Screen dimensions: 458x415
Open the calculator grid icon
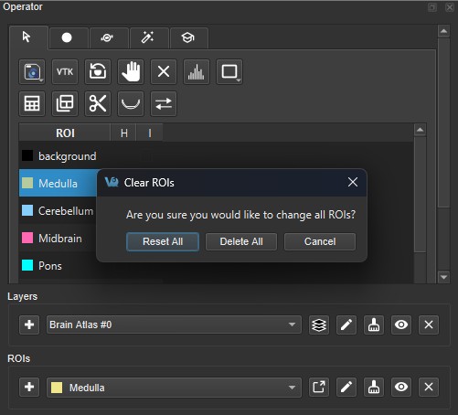(32, 103)
